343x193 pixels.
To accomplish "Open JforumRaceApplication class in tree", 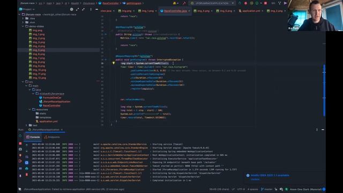I will pyautogui.click(x=55, y=101).
